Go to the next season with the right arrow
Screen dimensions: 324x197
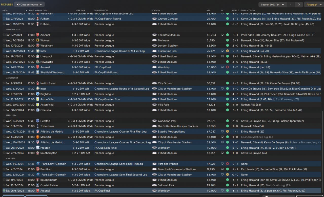(299, 5)
